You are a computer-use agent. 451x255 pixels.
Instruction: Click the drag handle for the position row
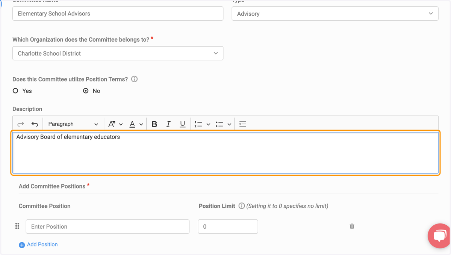pyautogui.click(x=17, y=226)
